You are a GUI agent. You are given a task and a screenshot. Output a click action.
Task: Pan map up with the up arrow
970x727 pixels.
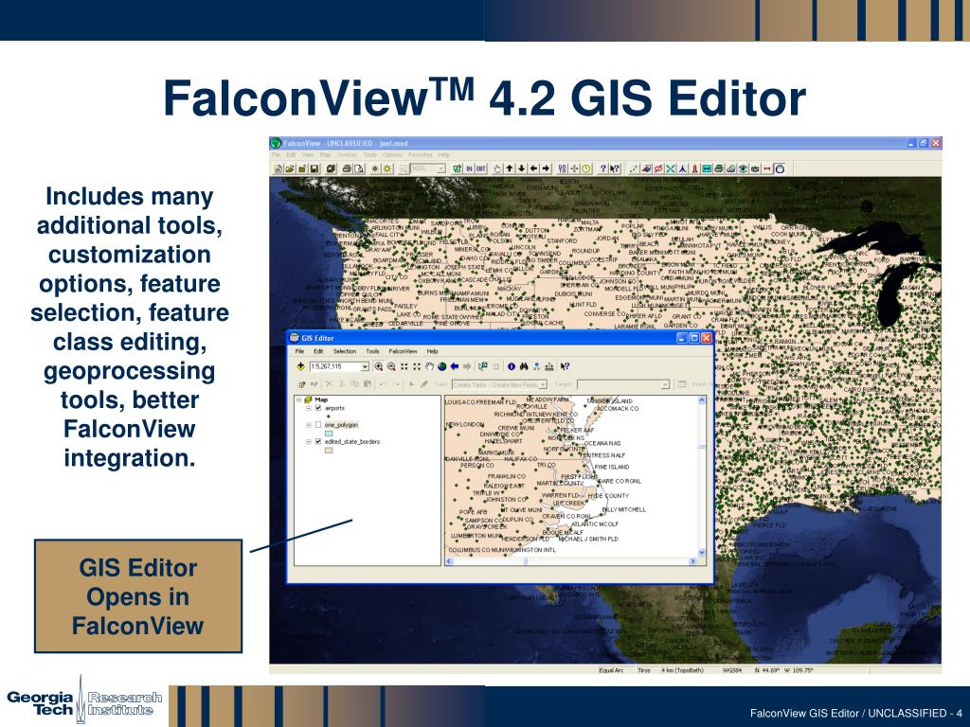coord(509,168)
